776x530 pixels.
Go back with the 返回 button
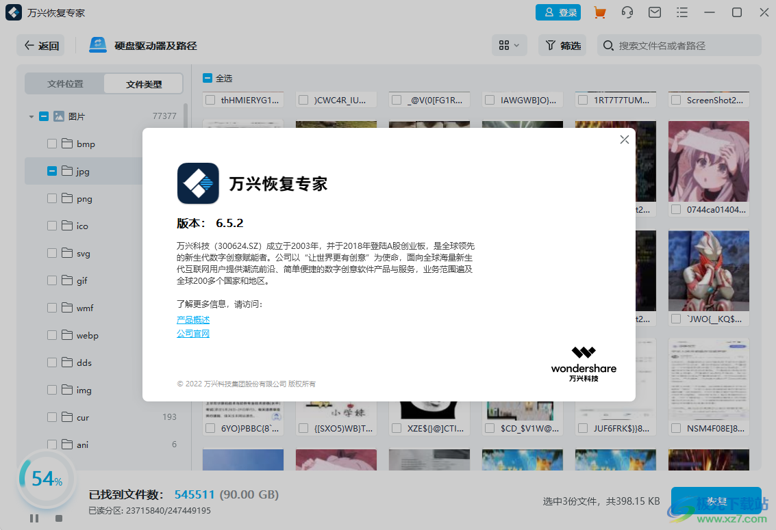[x=42, y=45]
